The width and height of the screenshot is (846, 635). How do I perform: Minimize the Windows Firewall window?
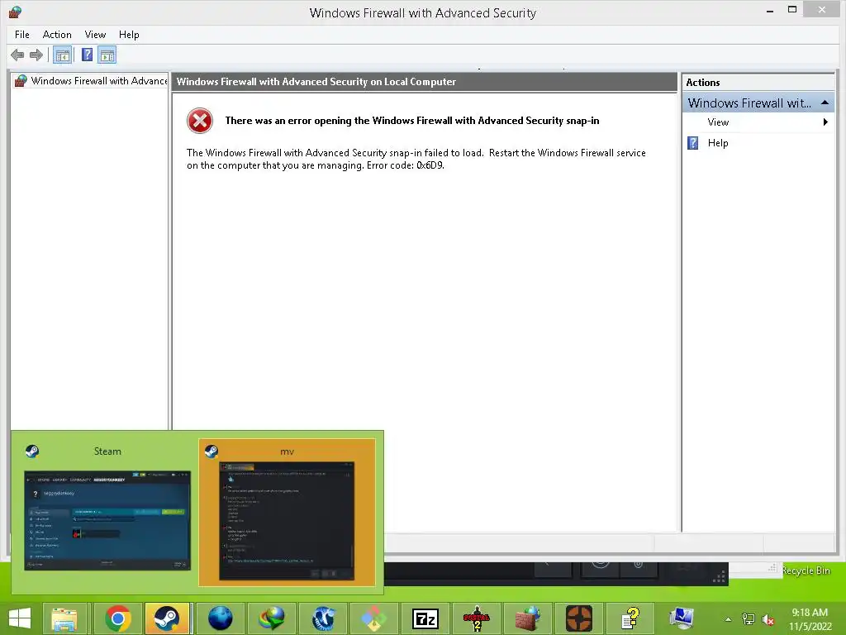point(770,10)
